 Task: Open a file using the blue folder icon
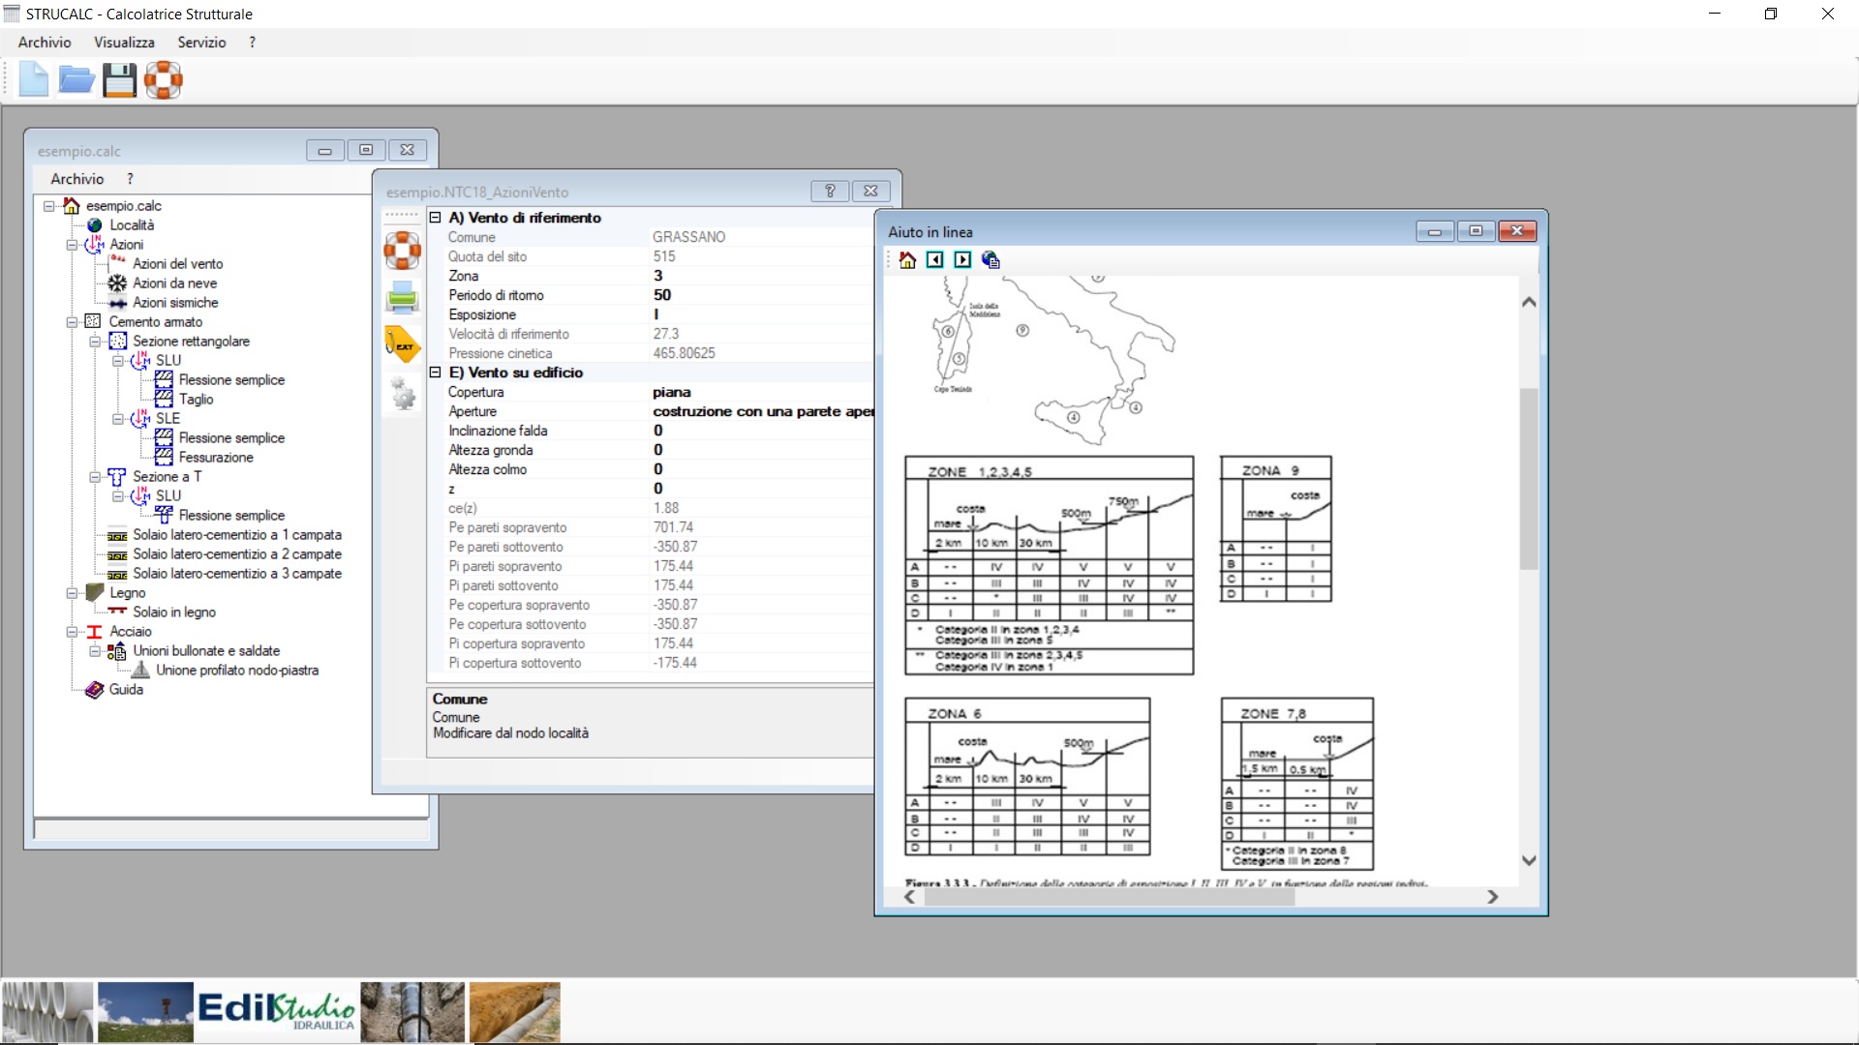[x=76, y=79]
